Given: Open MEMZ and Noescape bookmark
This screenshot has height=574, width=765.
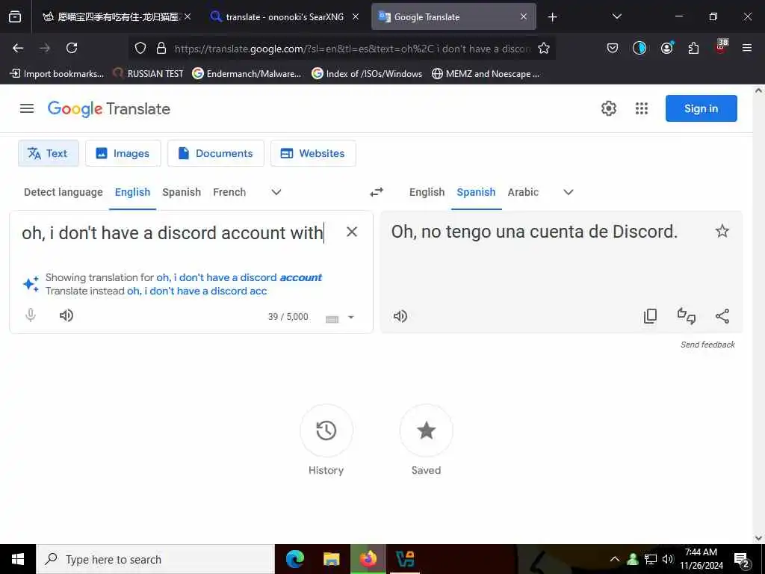Looking at the screenshot, I should [x=486, y=74].
